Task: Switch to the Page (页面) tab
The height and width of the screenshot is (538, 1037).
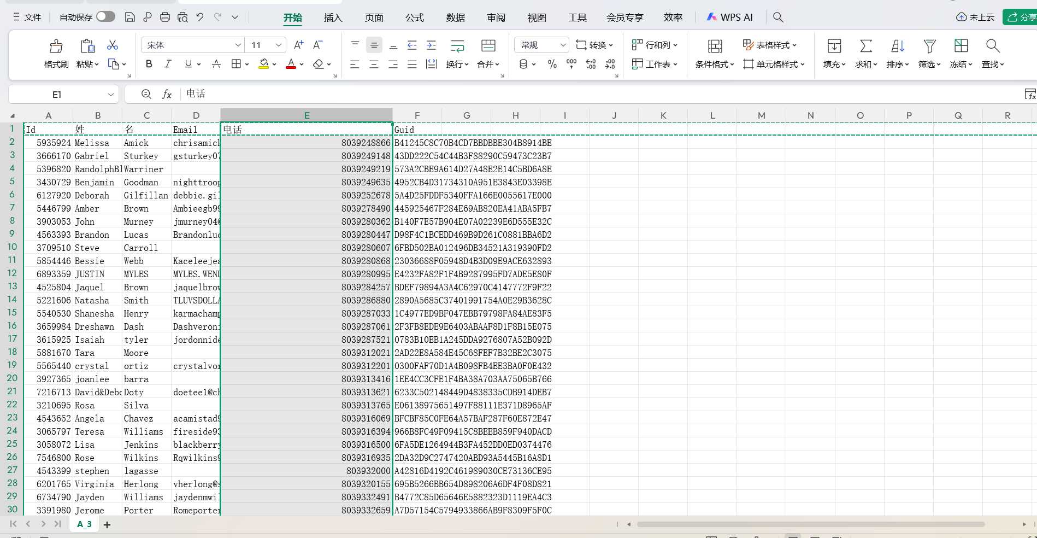Action: [x=374, y=17]
